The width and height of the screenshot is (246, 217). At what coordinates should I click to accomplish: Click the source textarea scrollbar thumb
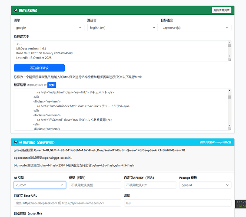[229, 45]
